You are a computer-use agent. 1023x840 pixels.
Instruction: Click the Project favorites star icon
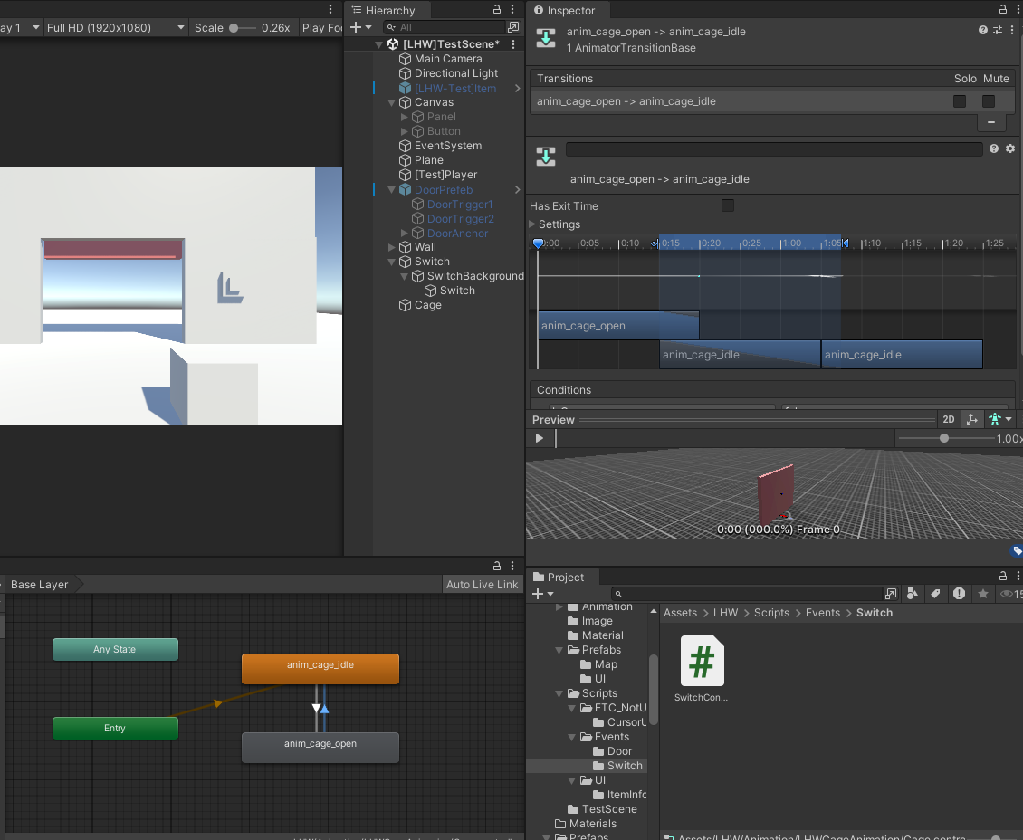pyautogui.click(x=982, y=594)
